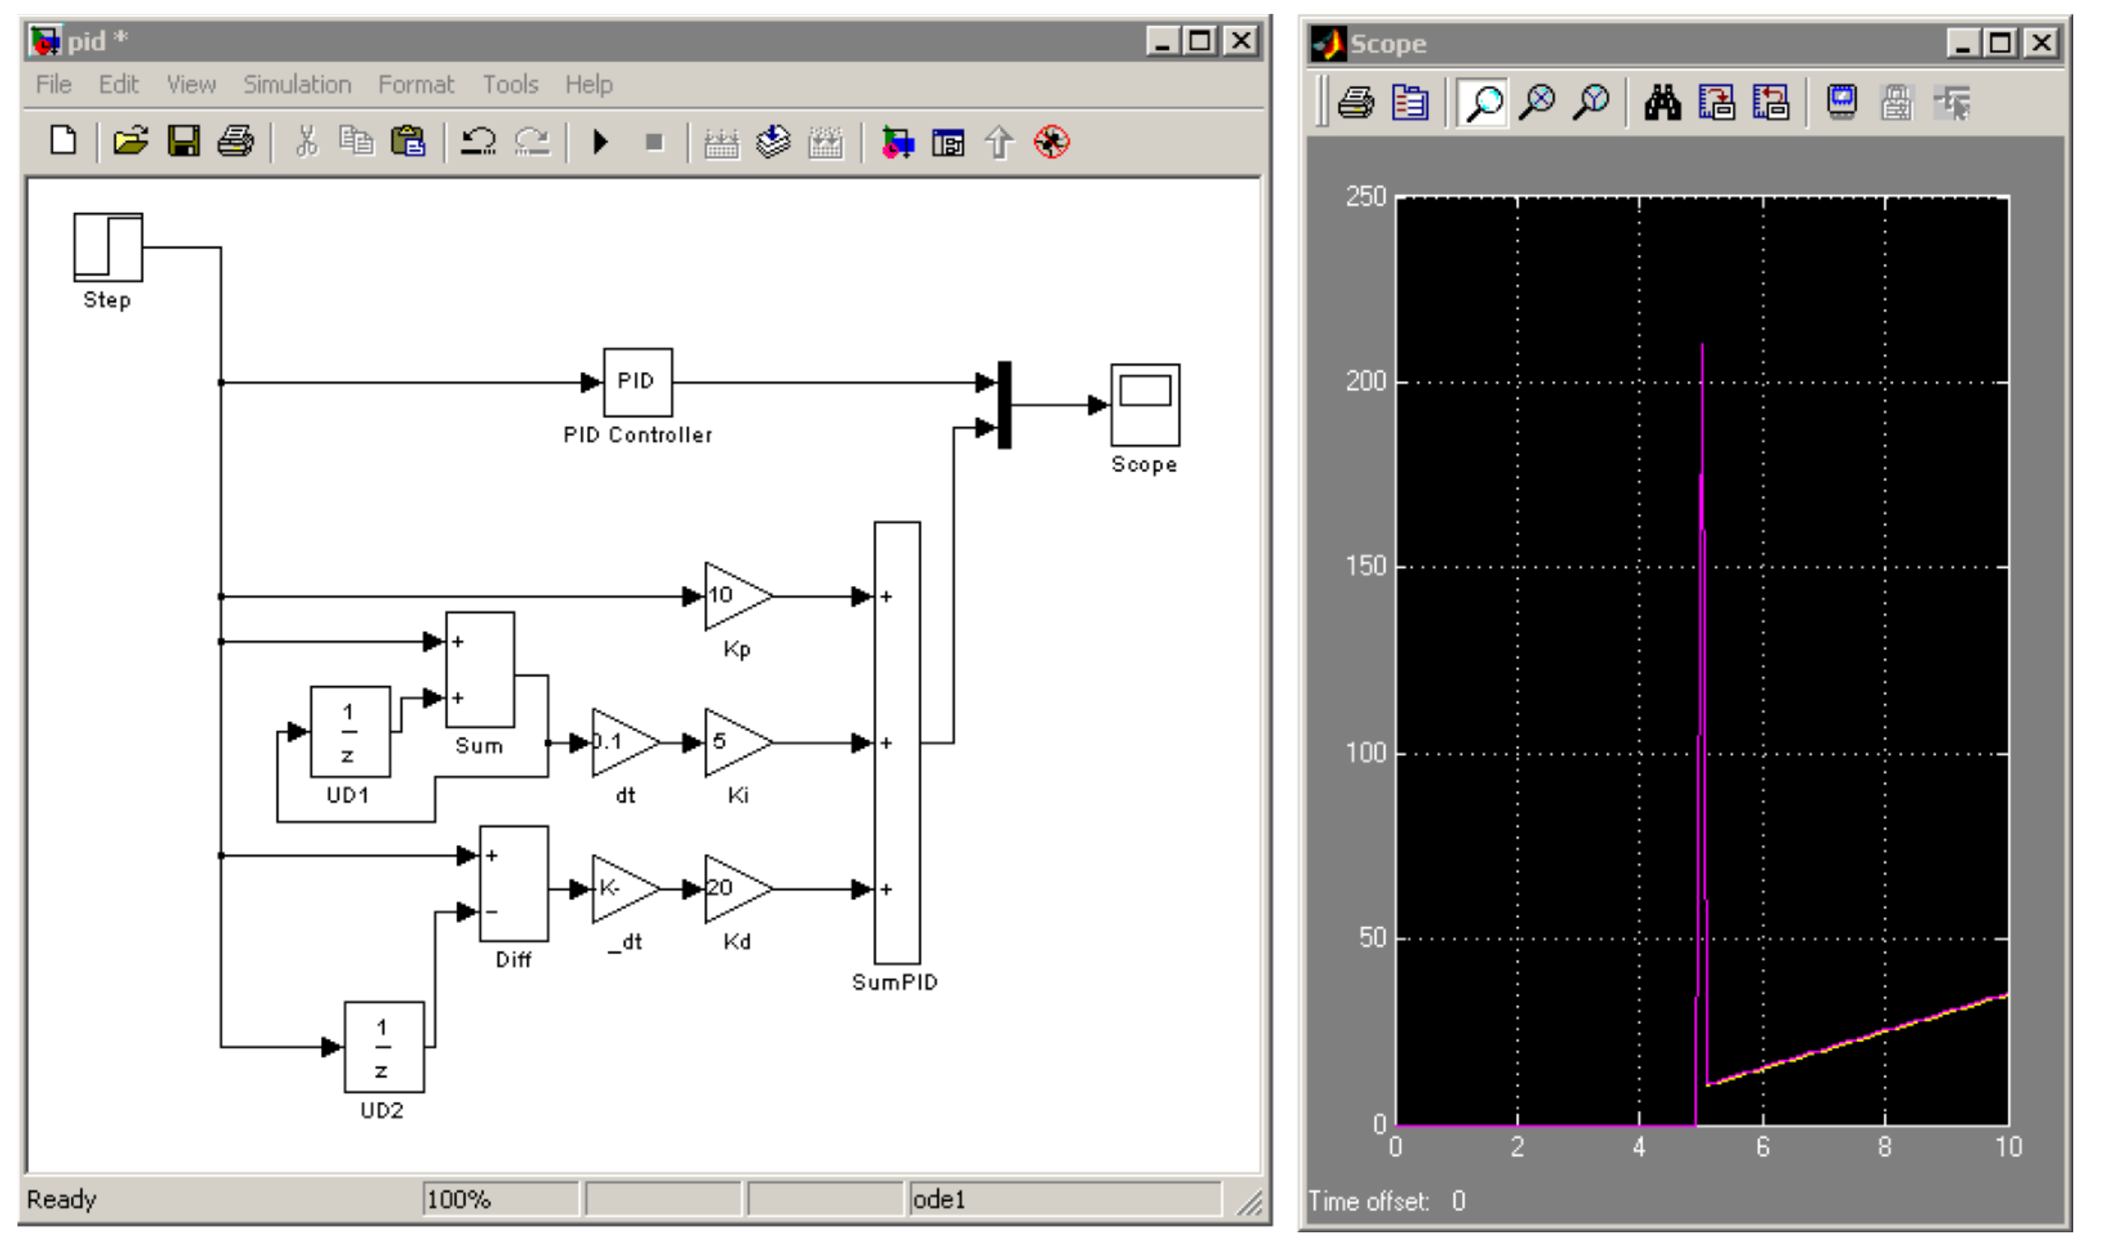Click the Debug icon in toolbar
2107x1257 pixels.
point(1050,142)
